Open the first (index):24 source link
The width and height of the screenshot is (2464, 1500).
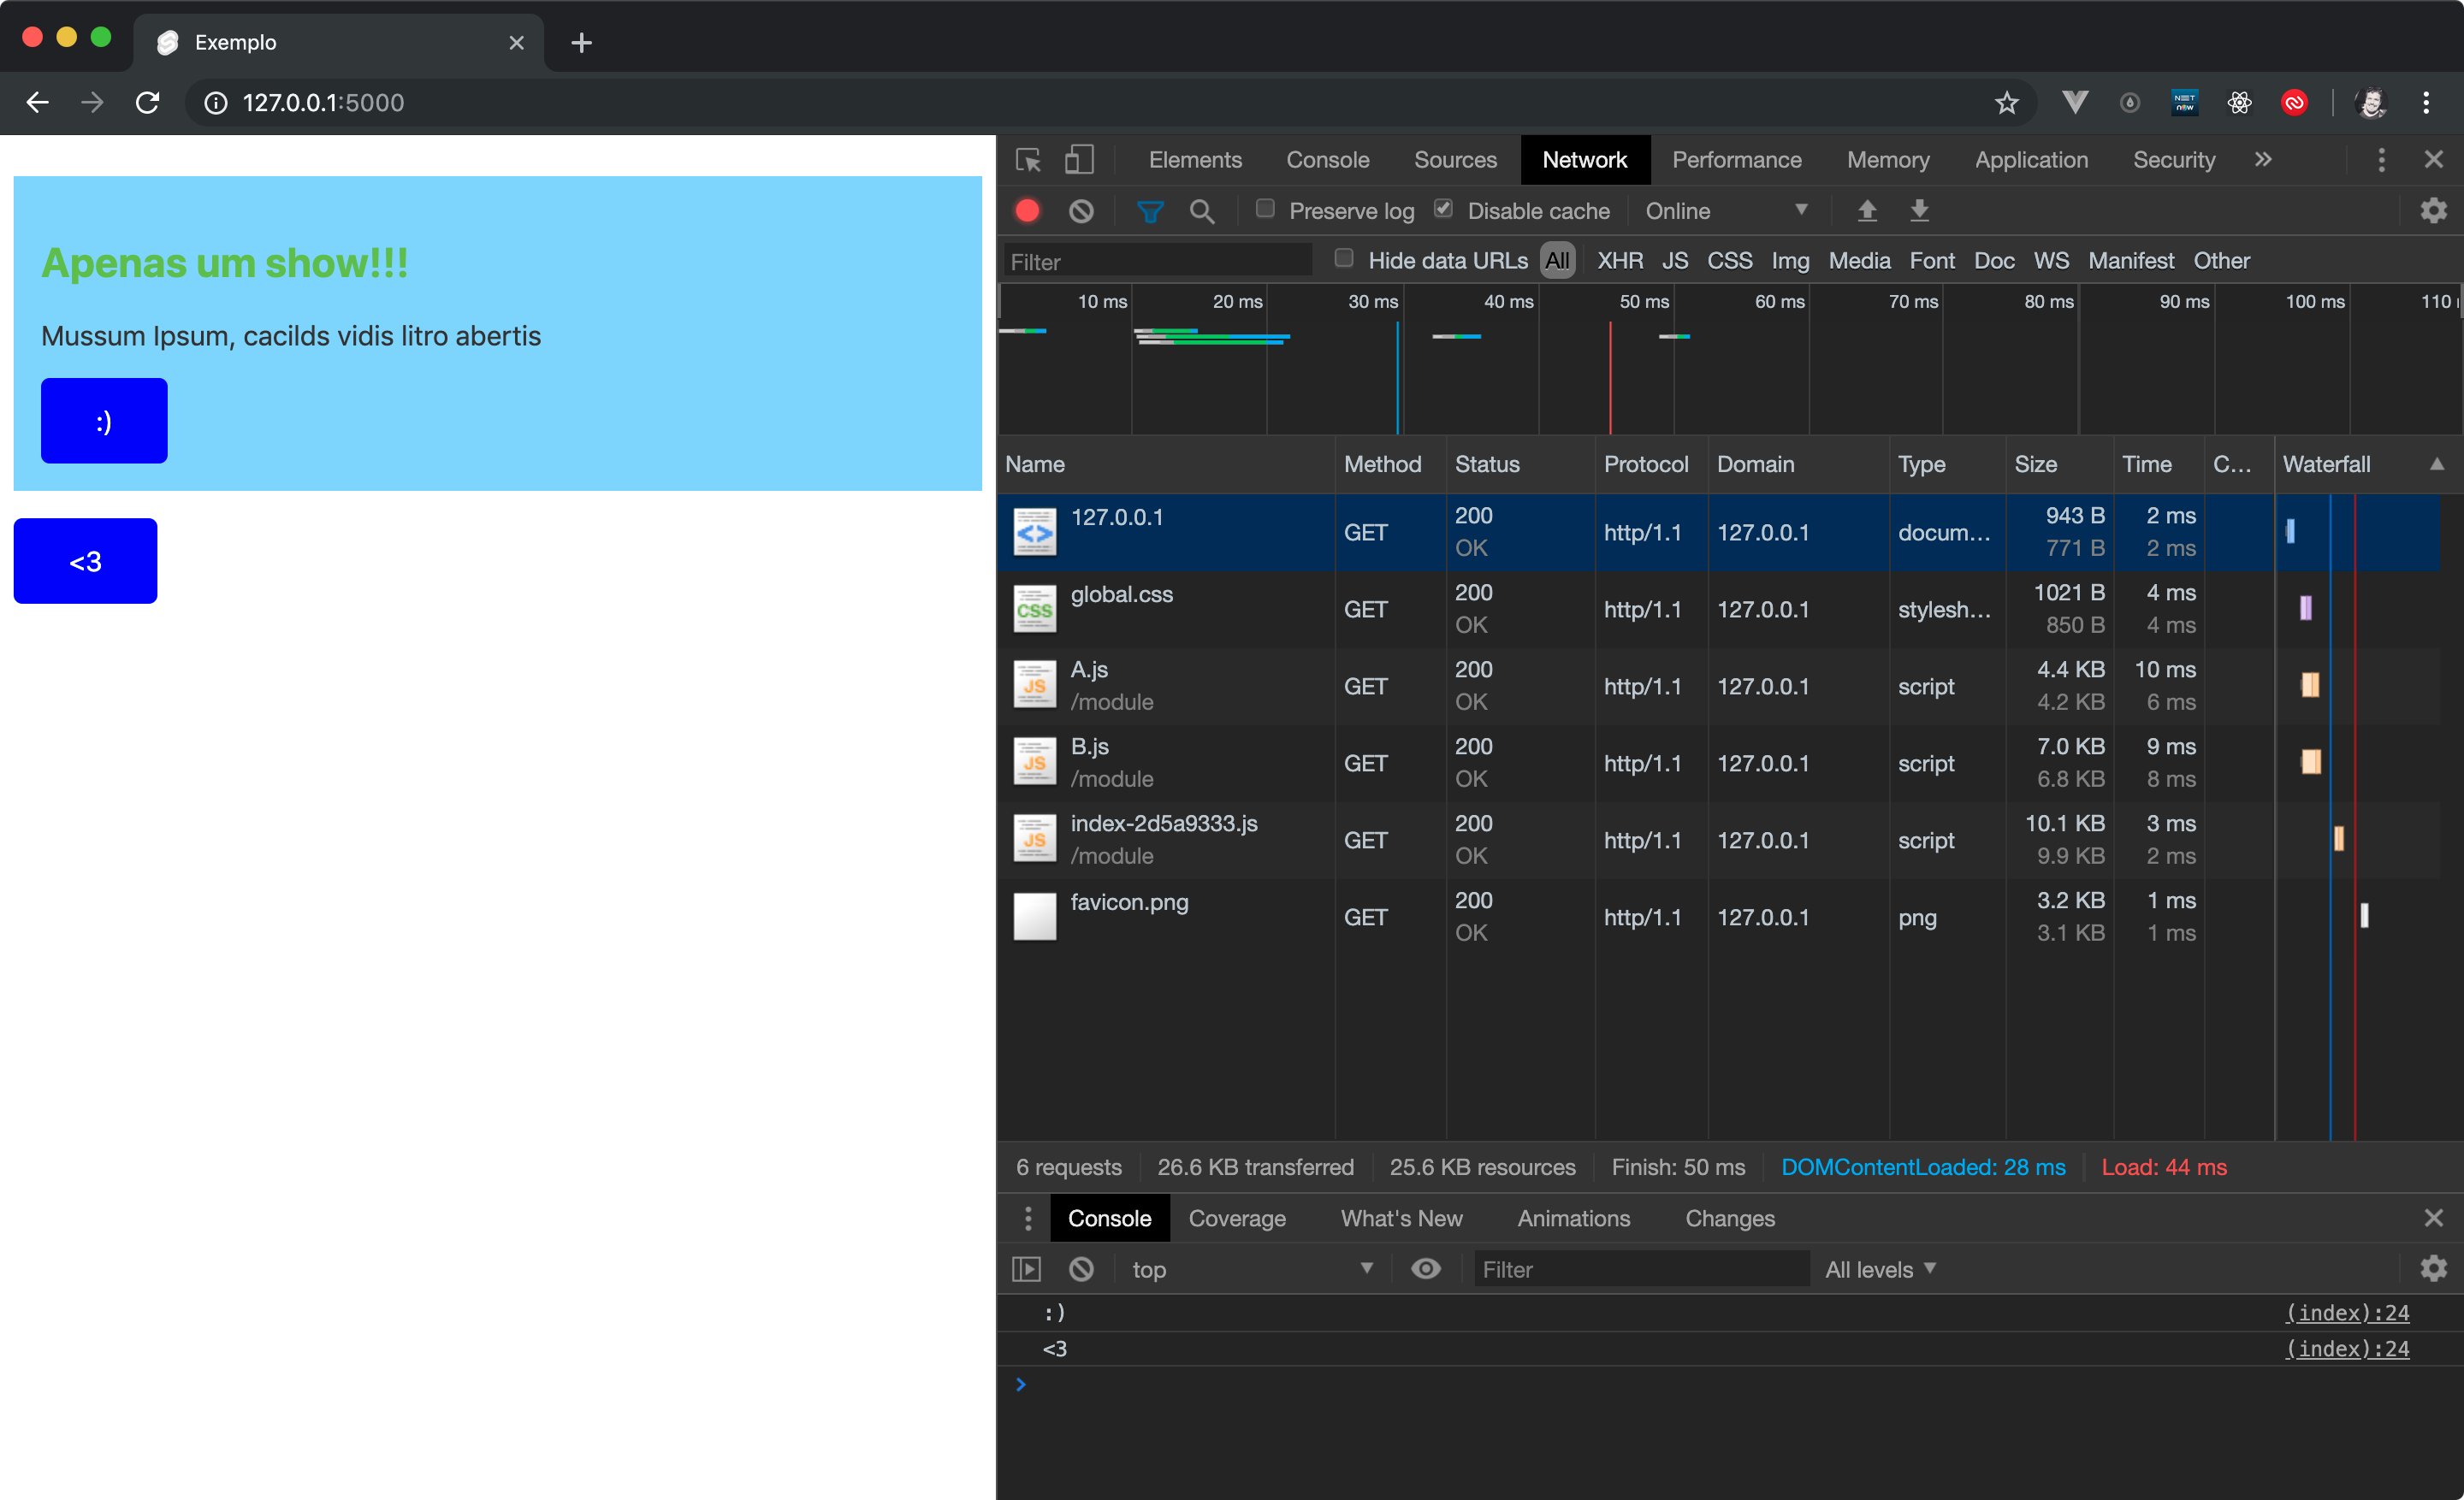pos(2347,1313)
